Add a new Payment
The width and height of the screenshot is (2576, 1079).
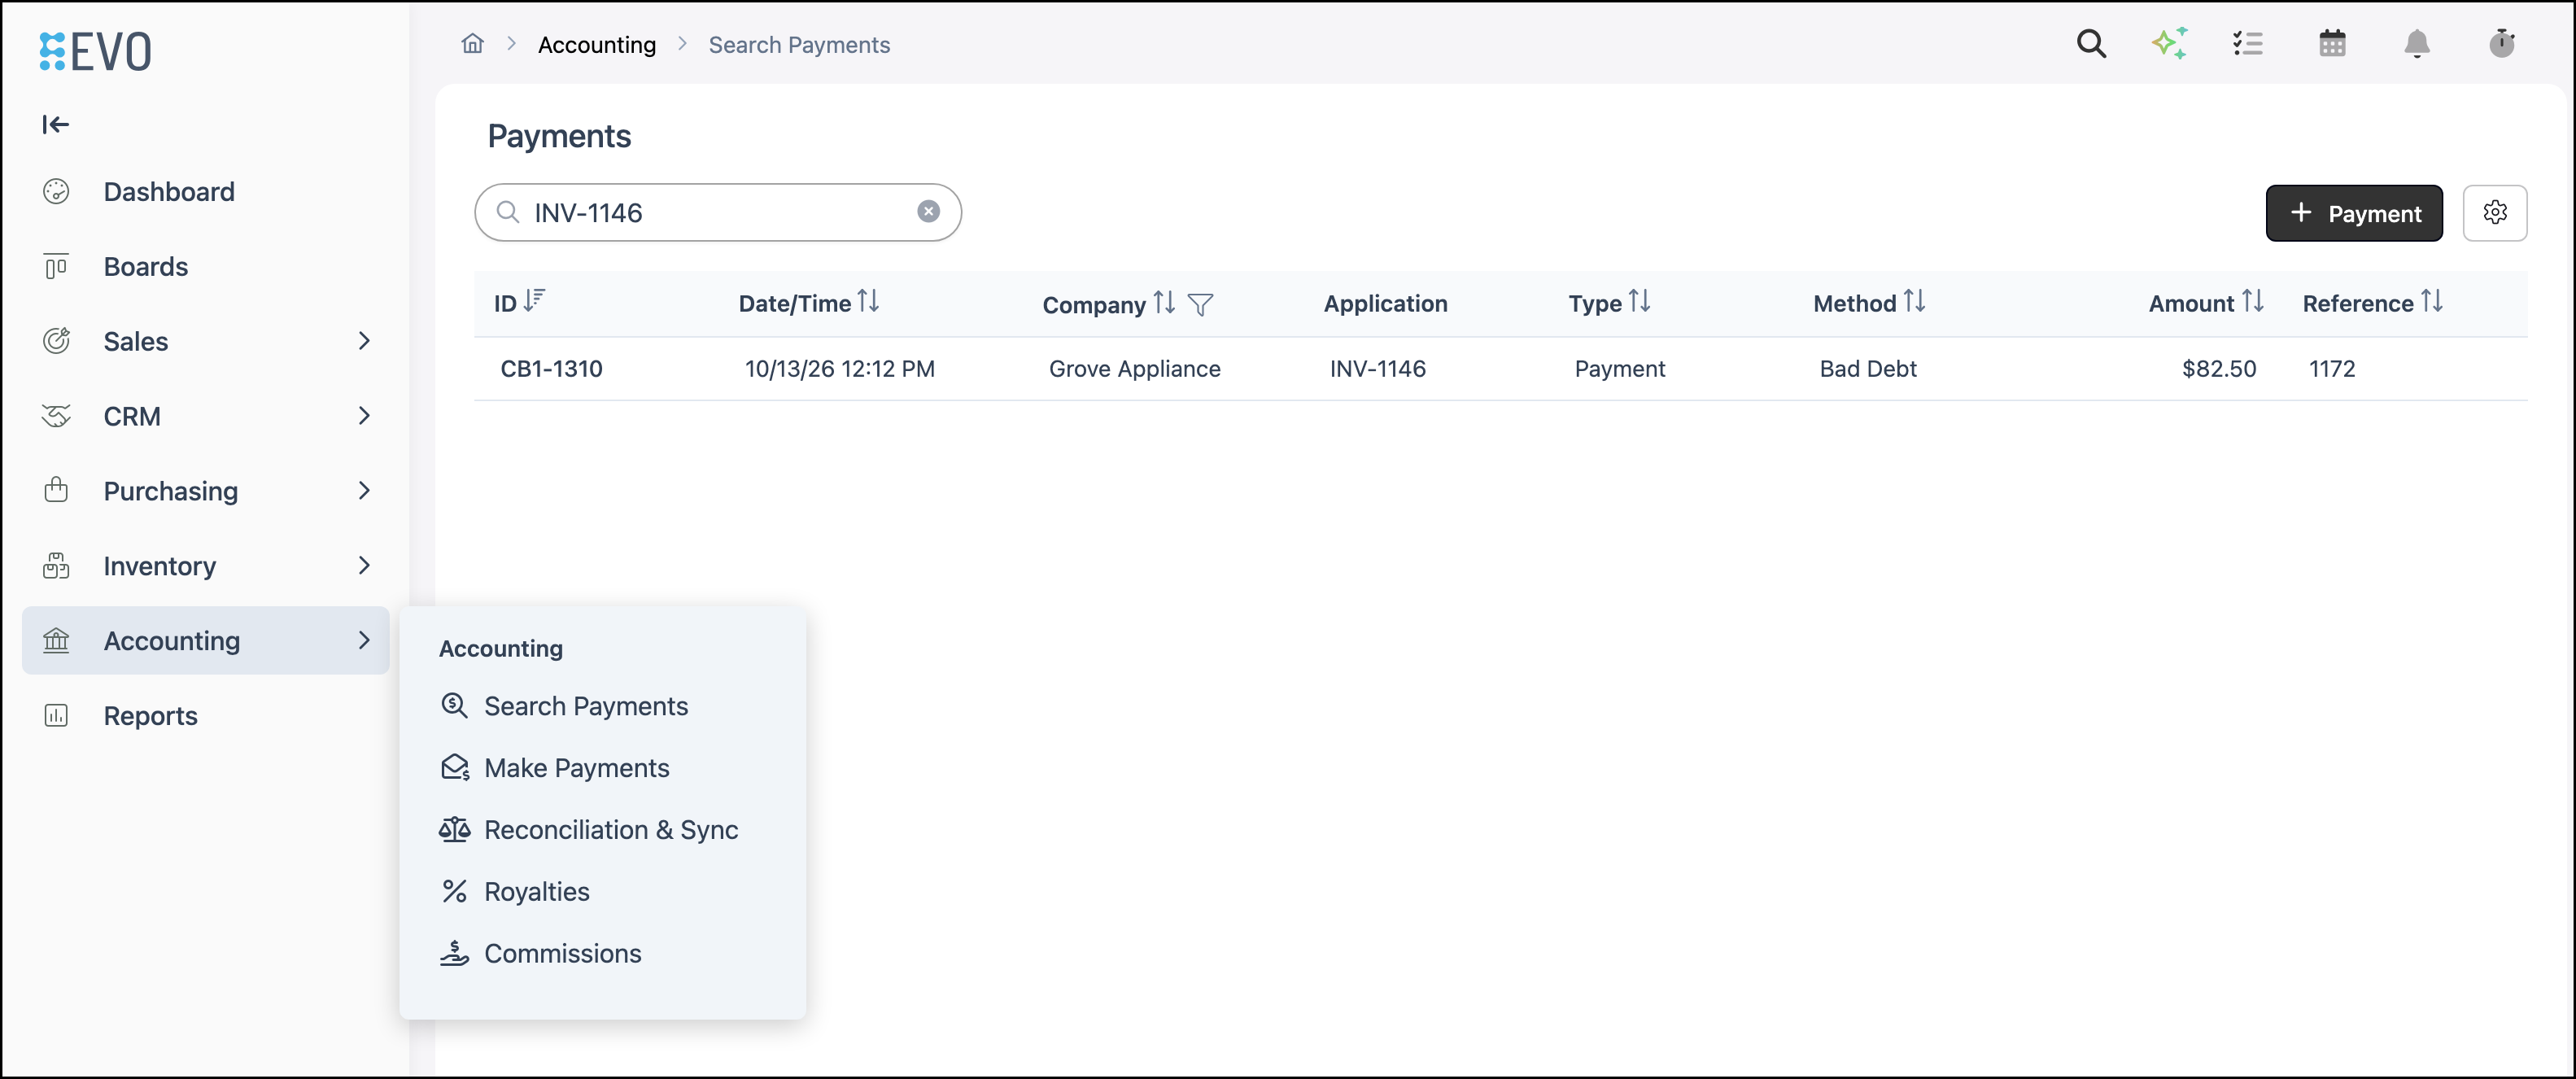point(2354,213)
